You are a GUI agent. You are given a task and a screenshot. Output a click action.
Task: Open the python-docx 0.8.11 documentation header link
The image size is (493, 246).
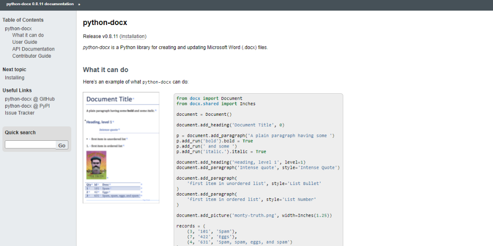pyautogui.click(x=40, y=4)
